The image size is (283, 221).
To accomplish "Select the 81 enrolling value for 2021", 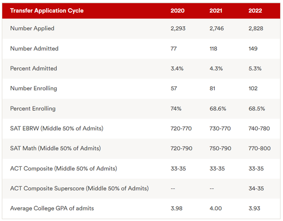I will pyautogui.click(x=212, y=88).
